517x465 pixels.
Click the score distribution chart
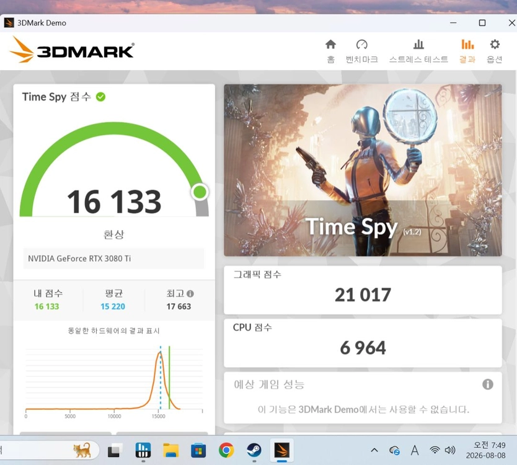tap(114, 381)
